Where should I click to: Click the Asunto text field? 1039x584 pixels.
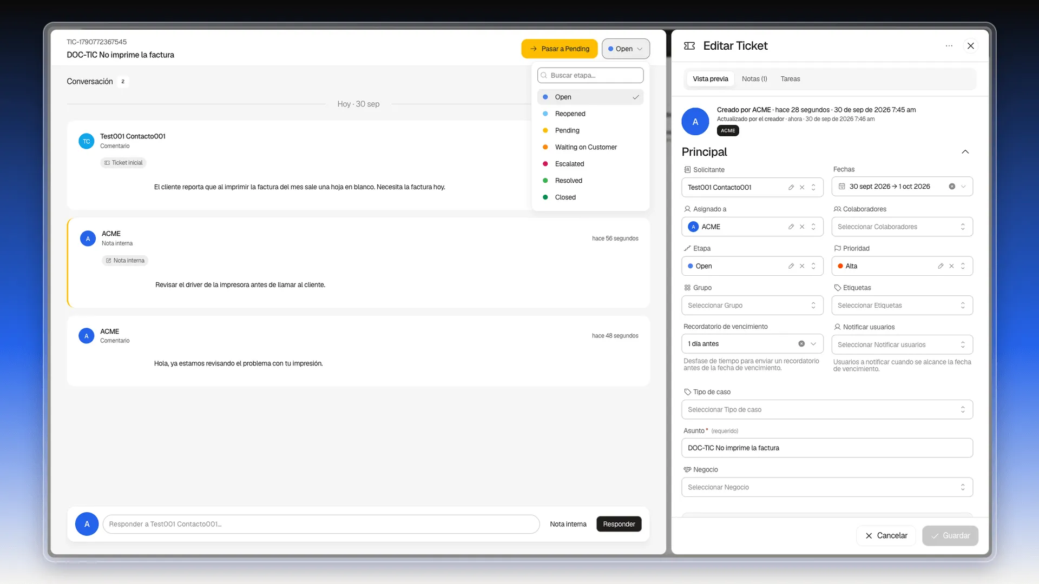827,448
